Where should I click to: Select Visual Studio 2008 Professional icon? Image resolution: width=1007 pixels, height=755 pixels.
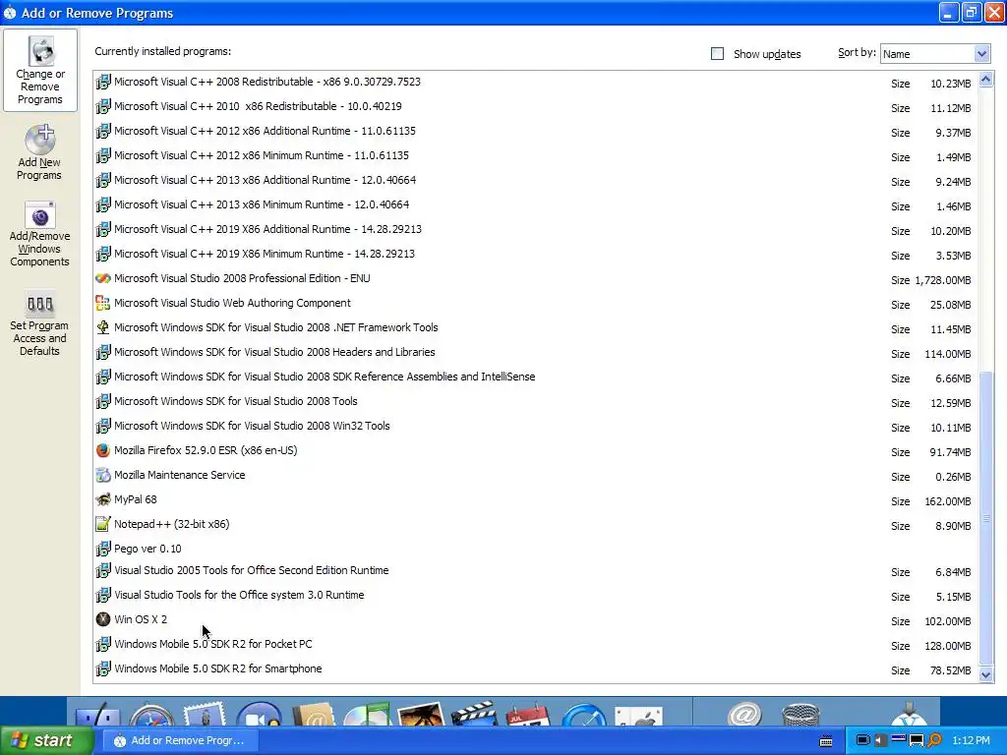point(102,278)
